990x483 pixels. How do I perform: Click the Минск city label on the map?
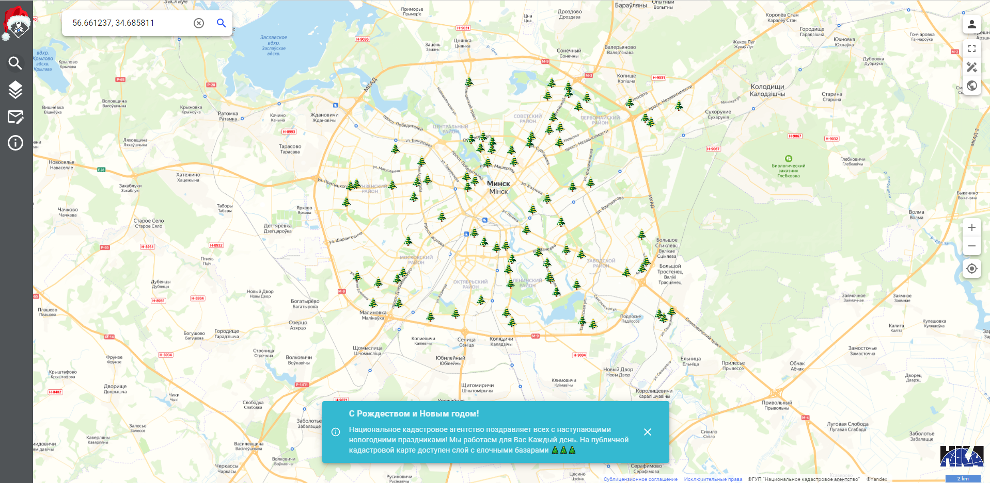click(x=498, y=184)
